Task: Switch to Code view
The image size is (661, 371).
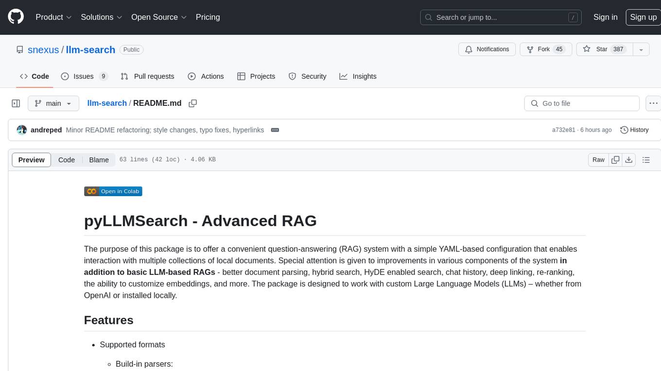Action: tap(67, 160)
